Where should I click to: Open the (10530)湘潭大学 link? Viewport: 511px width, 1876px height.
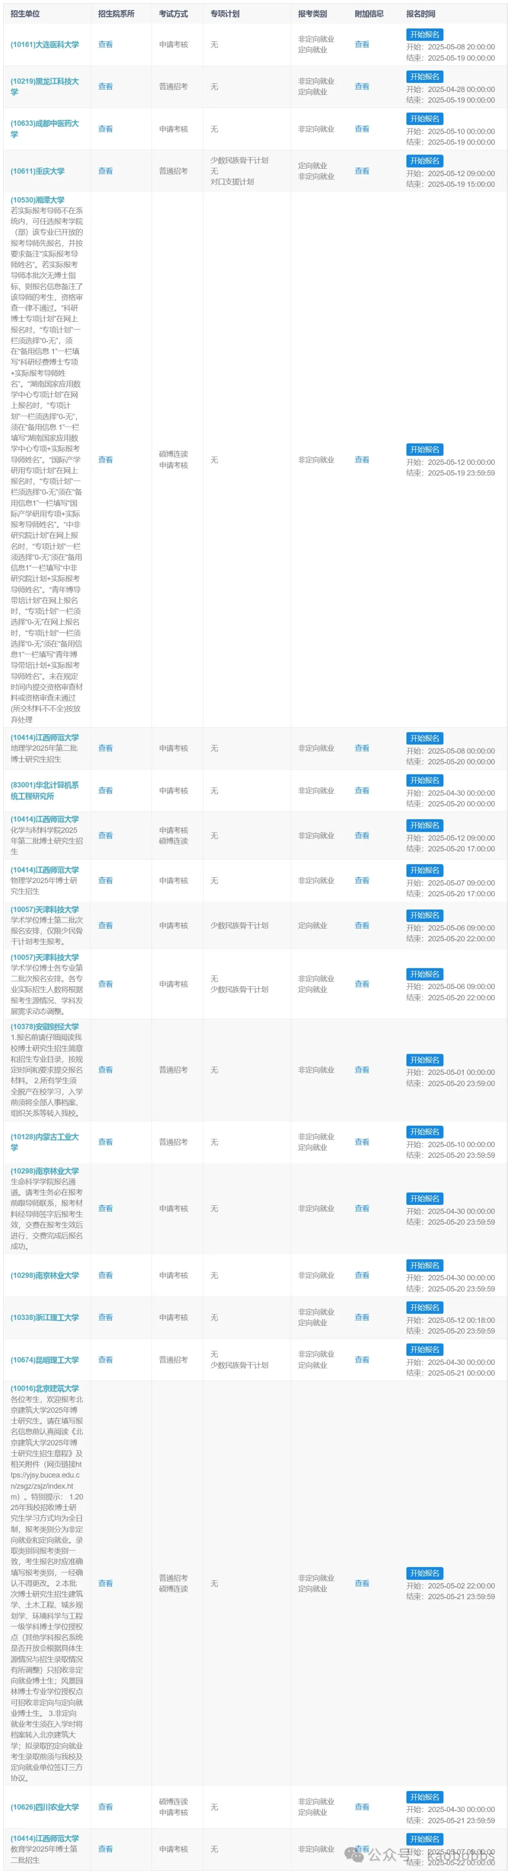(x=37, y=200)
